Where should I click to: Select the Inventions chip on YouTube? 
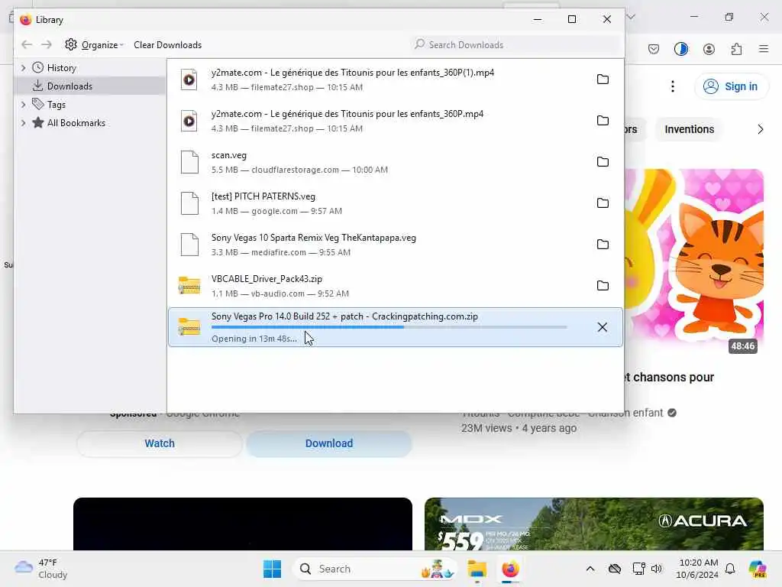click(690, 129)
